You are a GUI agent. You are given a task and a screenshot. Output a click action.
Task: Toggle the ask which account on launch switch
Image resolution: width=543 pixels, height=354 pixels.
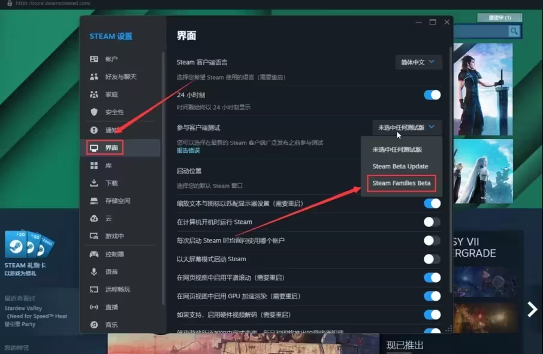tap(432, 241)
